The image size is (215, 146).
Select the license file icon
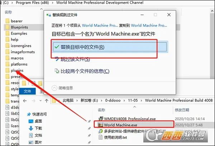coord(8,126)
